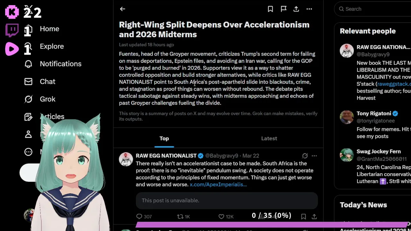This screenshot has width=411, height=231.
Task: Switch to the Latest tab
Action: click(269, 138)
